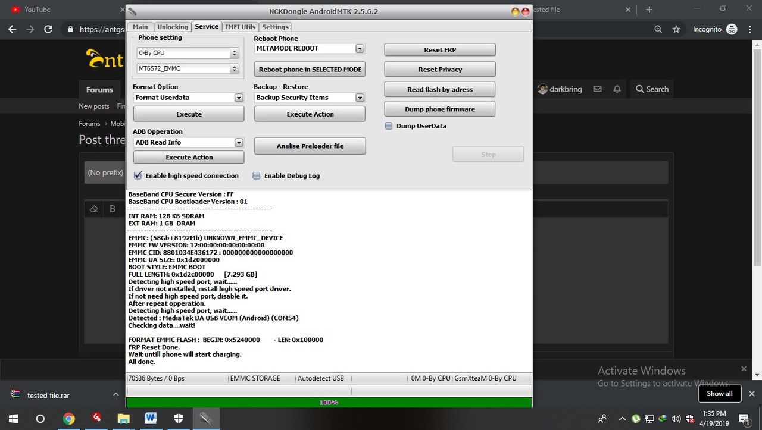762x430 pixels.
Task: Open forum inbox envelope icon
Action: pos(597,89)
